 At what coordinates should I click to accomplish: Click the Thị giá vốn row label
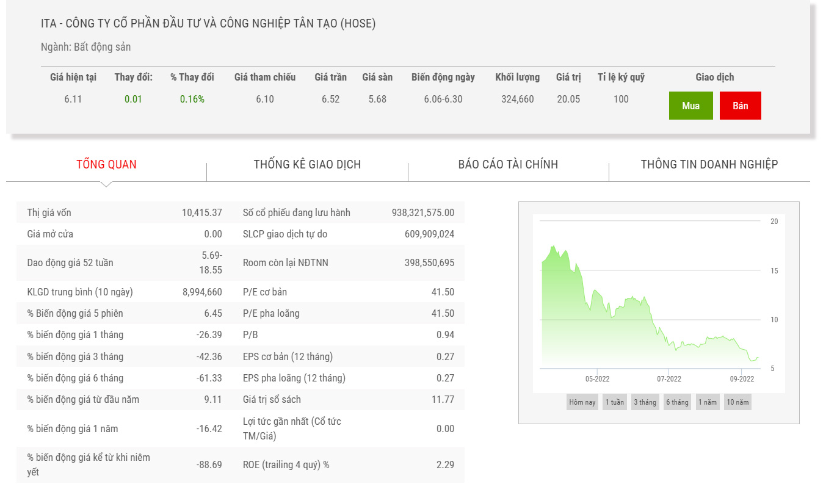pos(49,212)
